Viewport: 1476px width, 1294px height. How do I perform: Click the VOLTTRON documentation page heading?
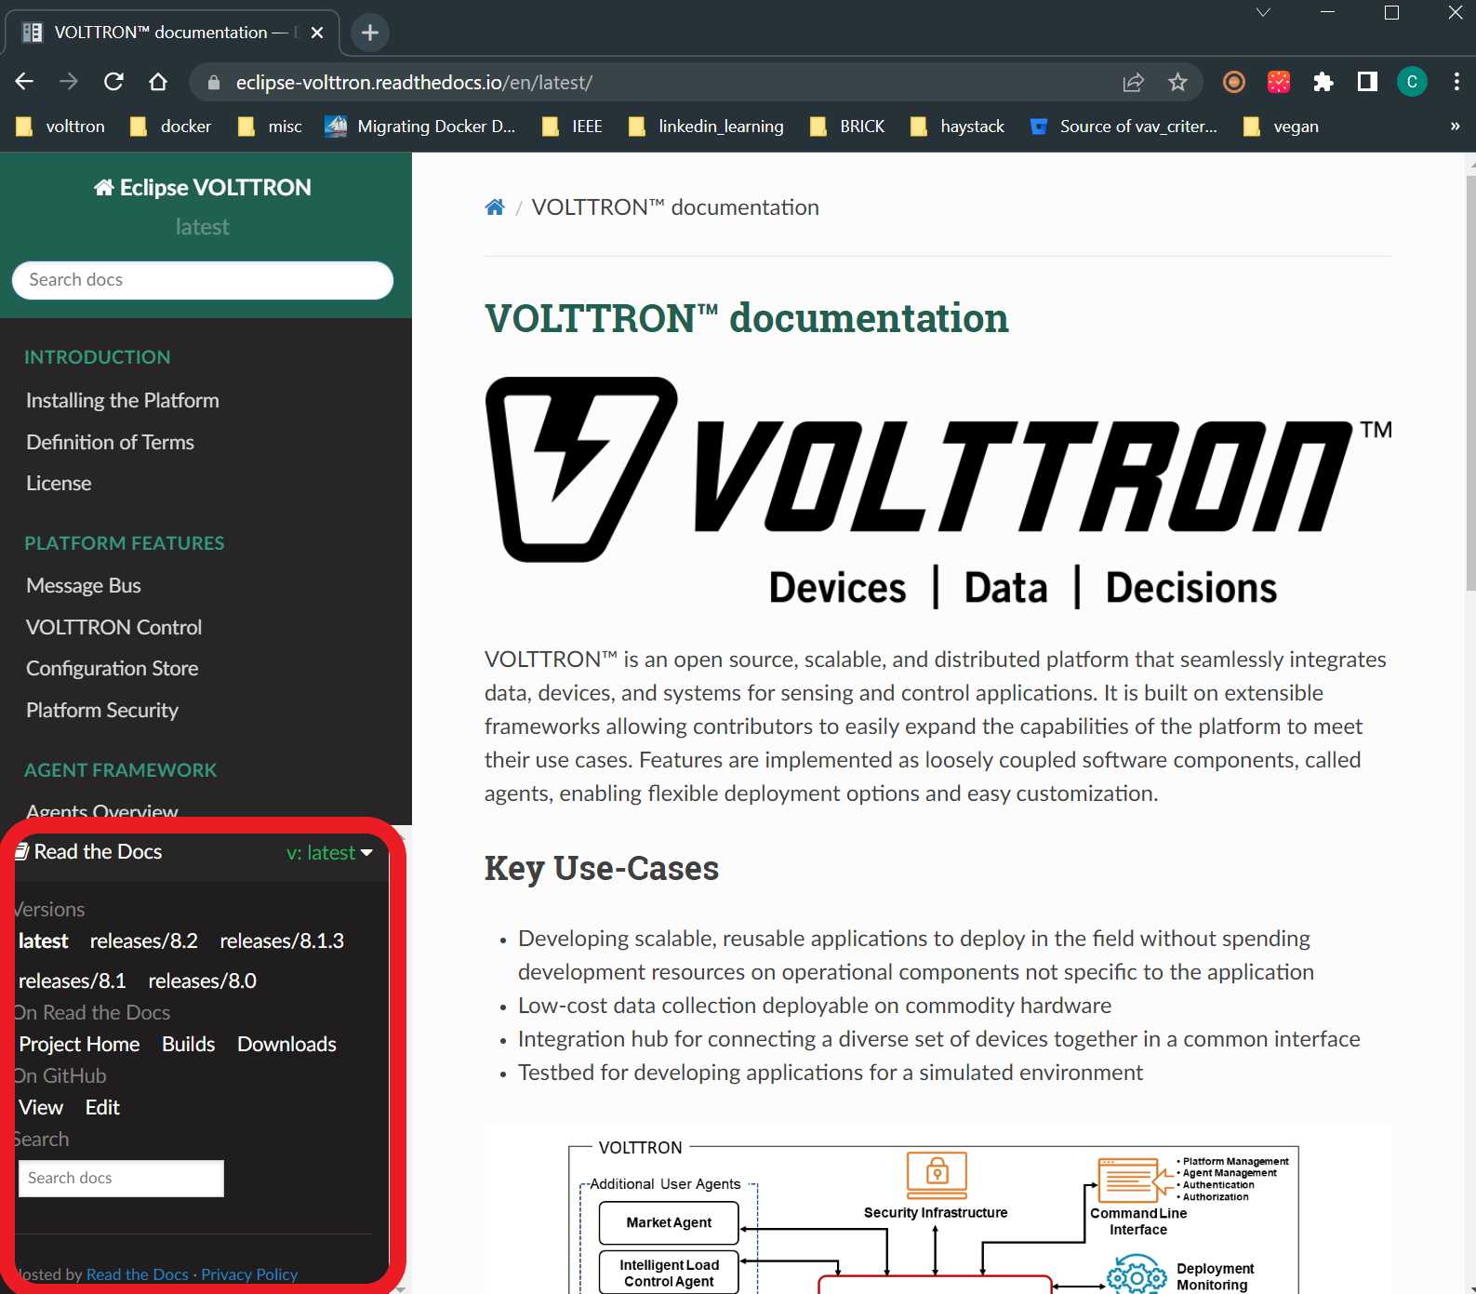(746, 319)
